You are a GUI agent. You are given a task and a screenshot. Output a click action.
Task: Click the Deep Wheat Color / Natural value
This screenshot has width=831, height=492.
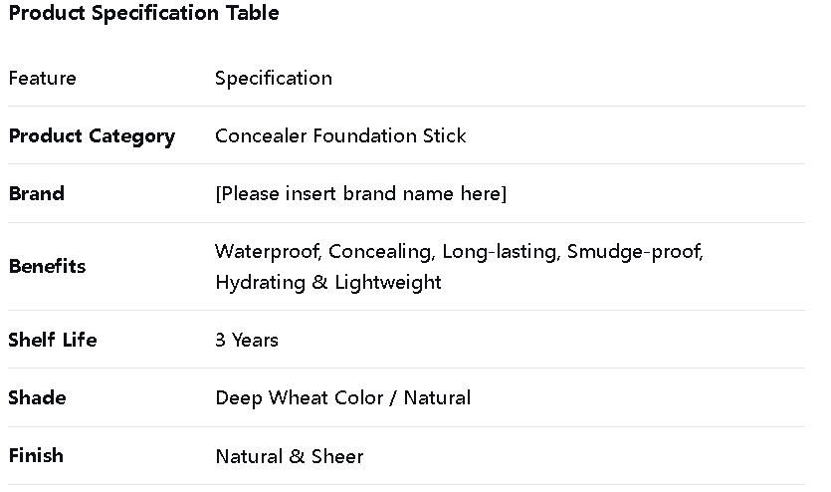click(x=343, y=397)
